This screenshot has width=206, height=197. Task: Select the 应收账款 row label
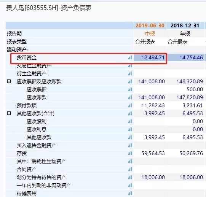(37, 97)
